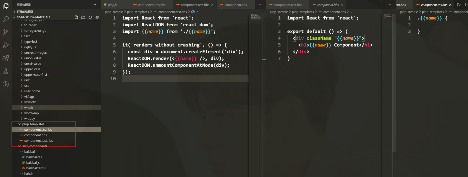Click minimap of first editor
This screenshot has width=468, height=177.
pos(256,17)
